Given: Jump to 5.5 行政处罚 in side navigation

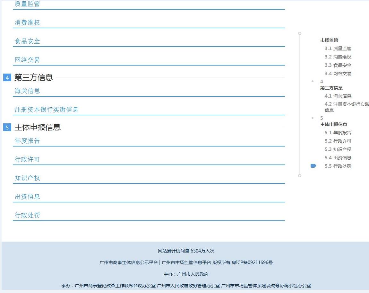Looking at the screenshot, I should tap(338, 166).
